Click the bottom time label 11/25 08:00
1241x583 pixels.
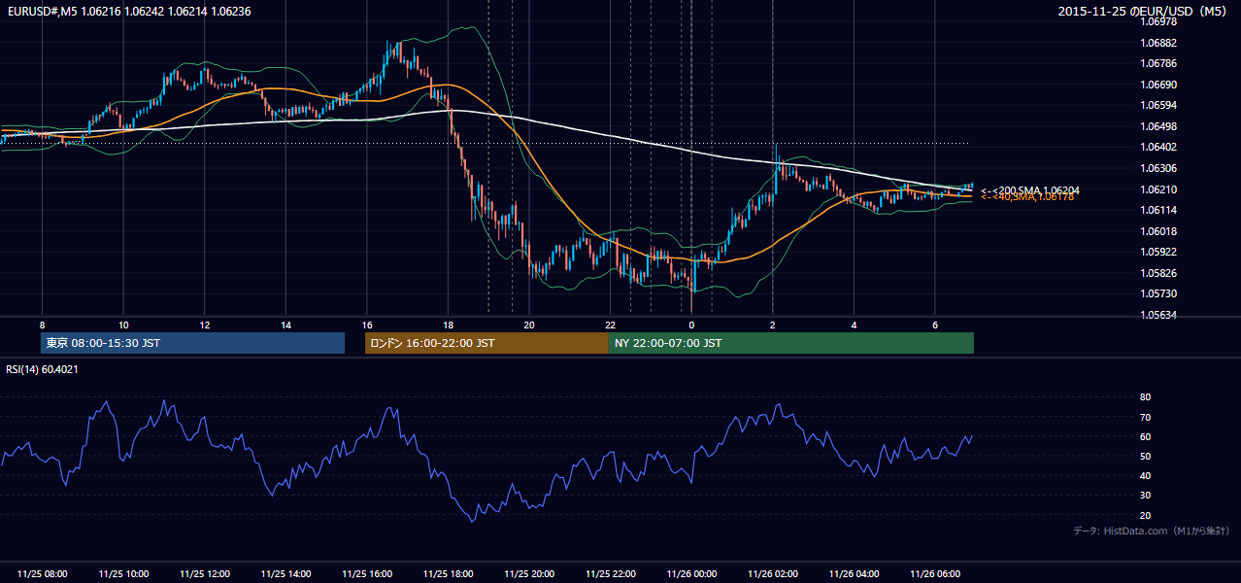43,574
